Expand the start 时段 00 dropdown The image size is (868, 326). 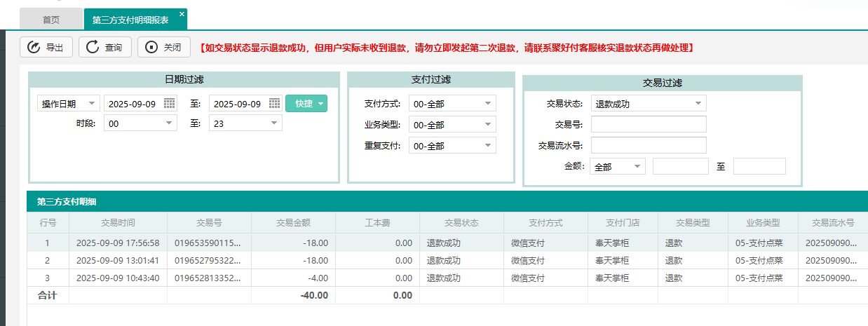(169, 123)
